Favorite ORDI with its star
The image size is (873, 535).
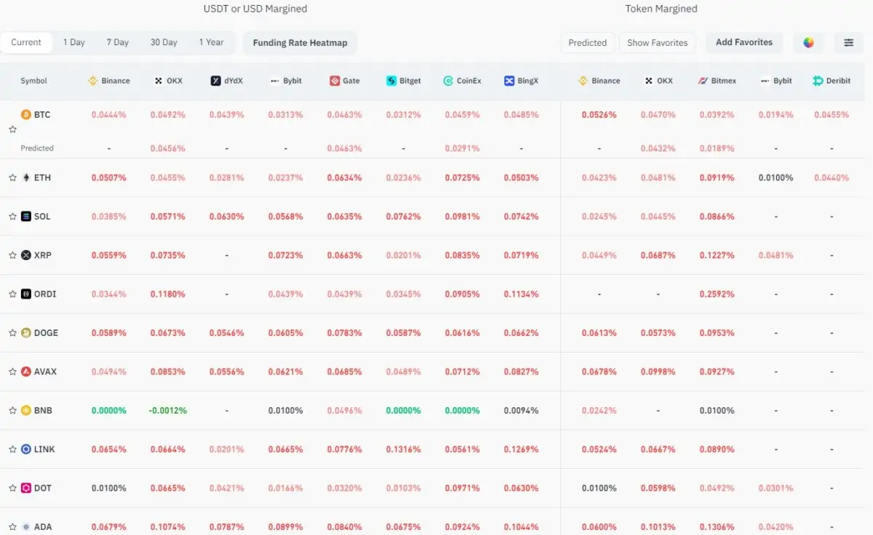point(12,294)
